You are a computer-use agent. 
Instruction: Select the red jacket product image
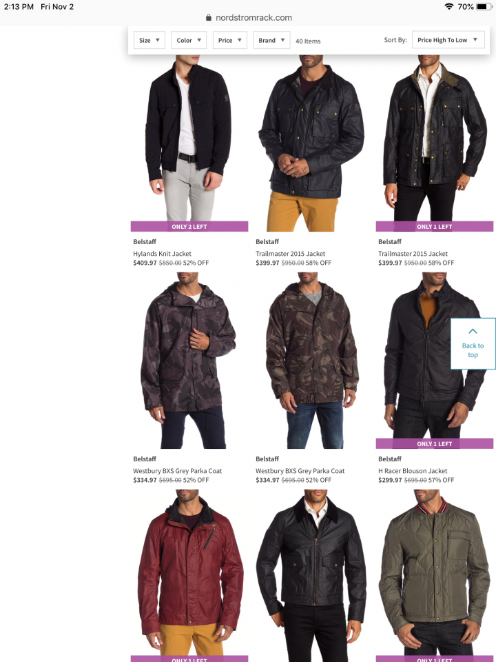tap(189, 576)
